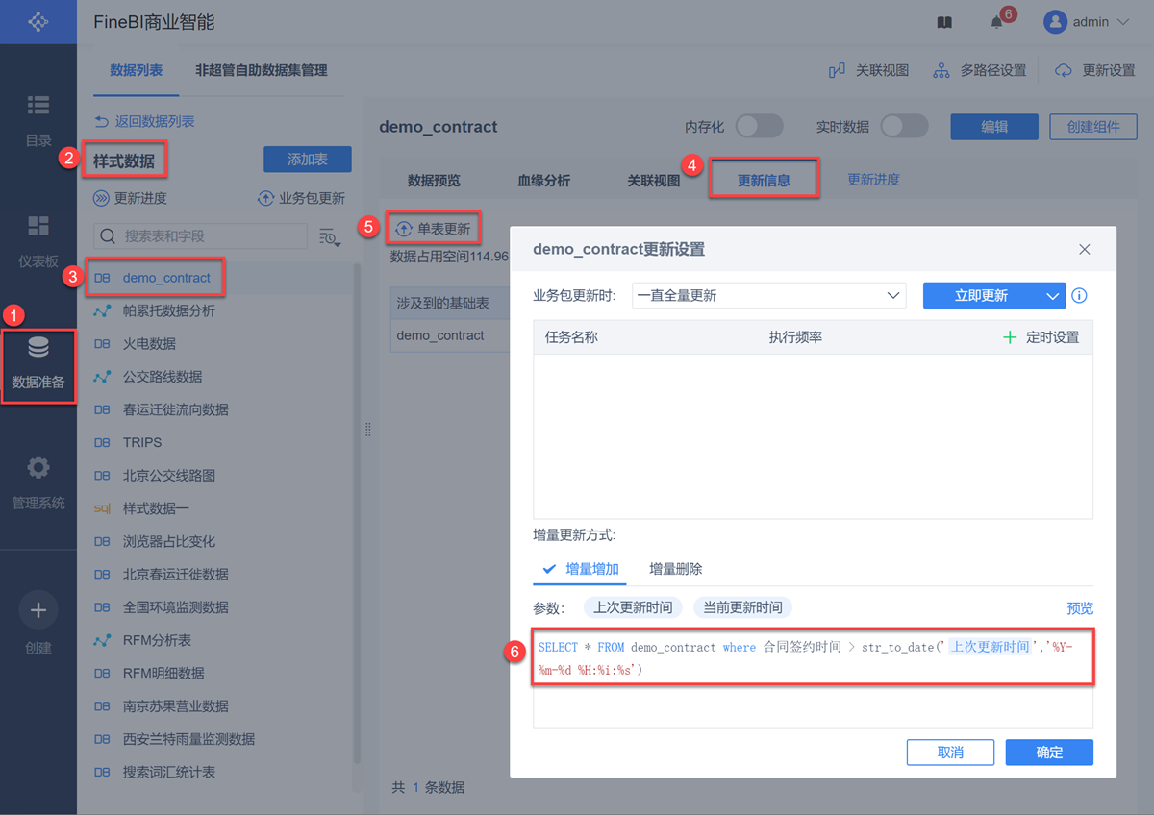Open the 仪表板 section from the sidebar
Screen dimensions: 1154x815
[38, 238]
